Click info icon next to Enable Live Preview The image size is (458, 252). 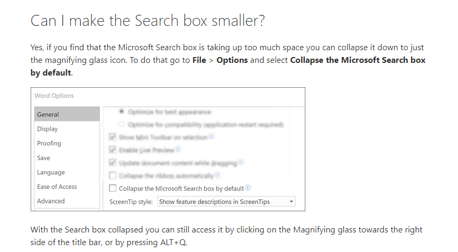coord(177,149)
